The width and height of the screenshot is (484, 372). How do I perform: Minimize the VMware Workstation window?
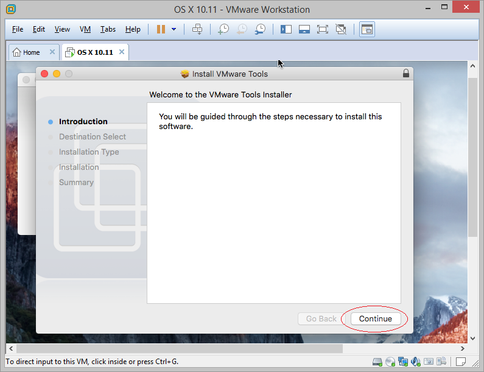click(x=428, y=7)
